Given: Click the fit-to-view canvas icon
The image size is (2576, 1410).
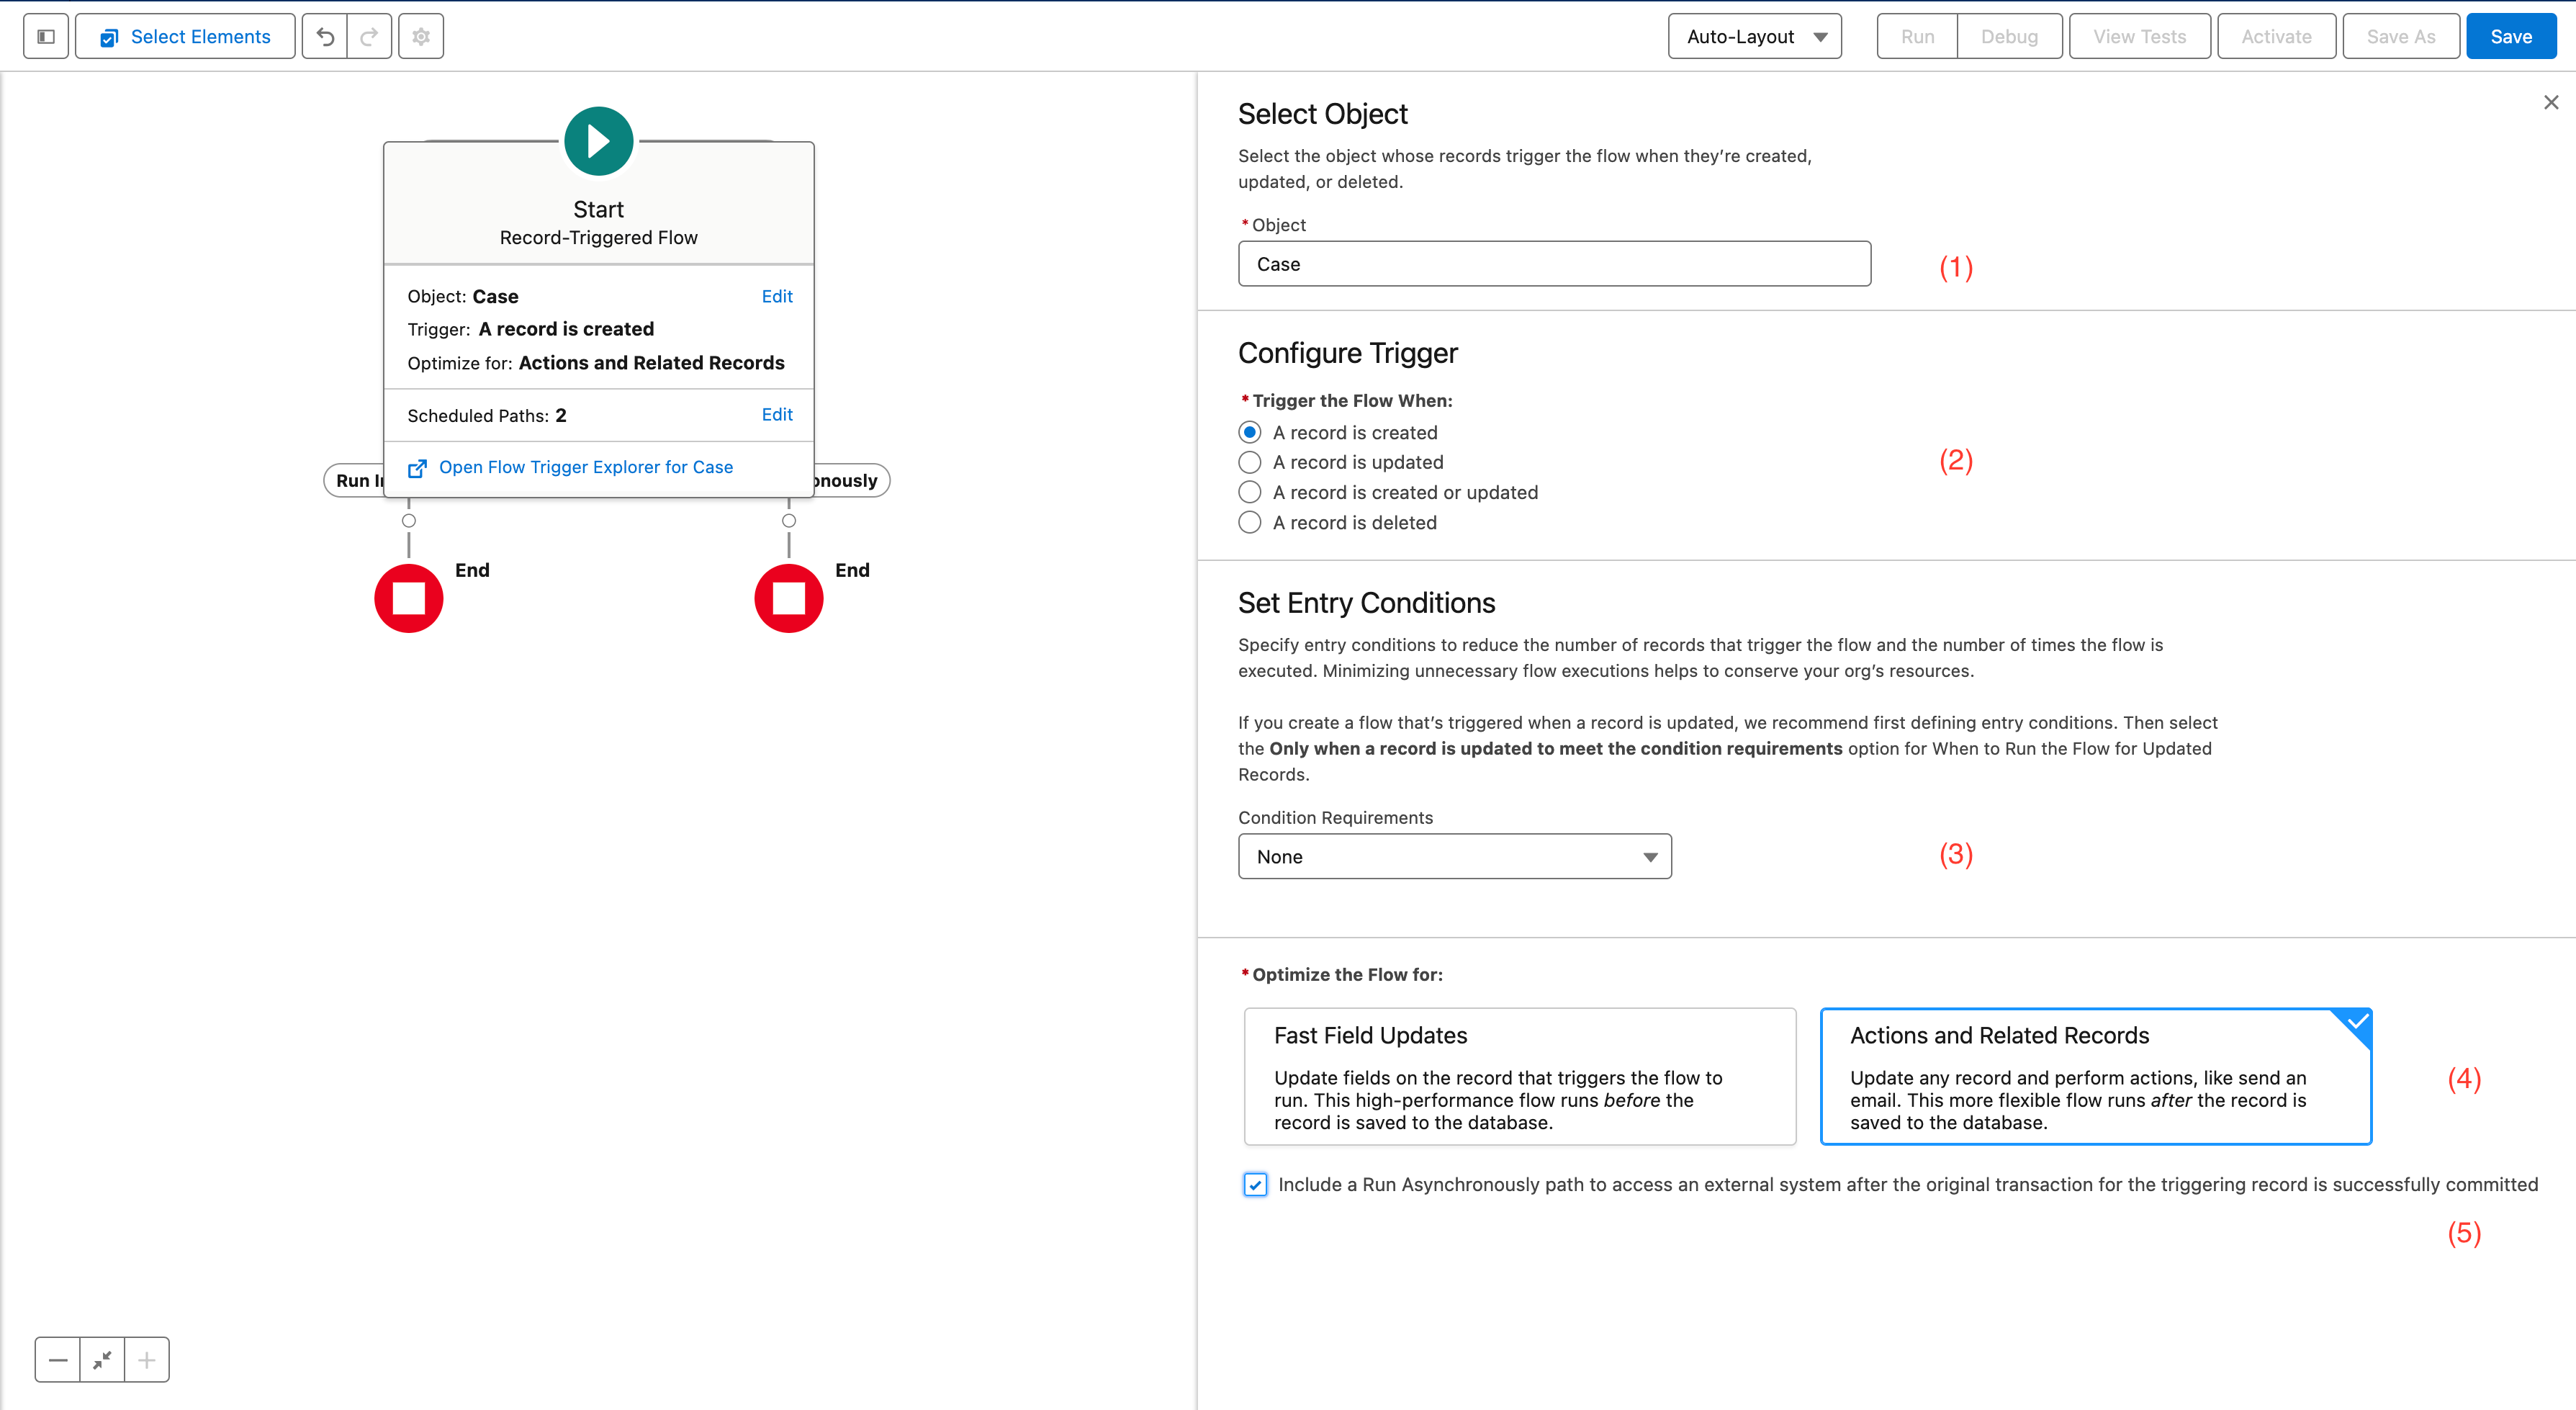Looking at the screenshot, I should point(102,1360).
